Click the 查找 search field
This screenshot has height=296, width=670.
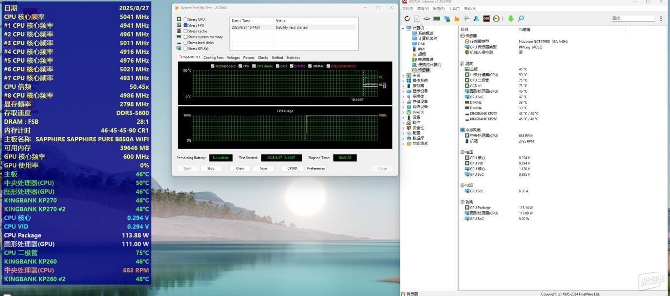(633, 18)
